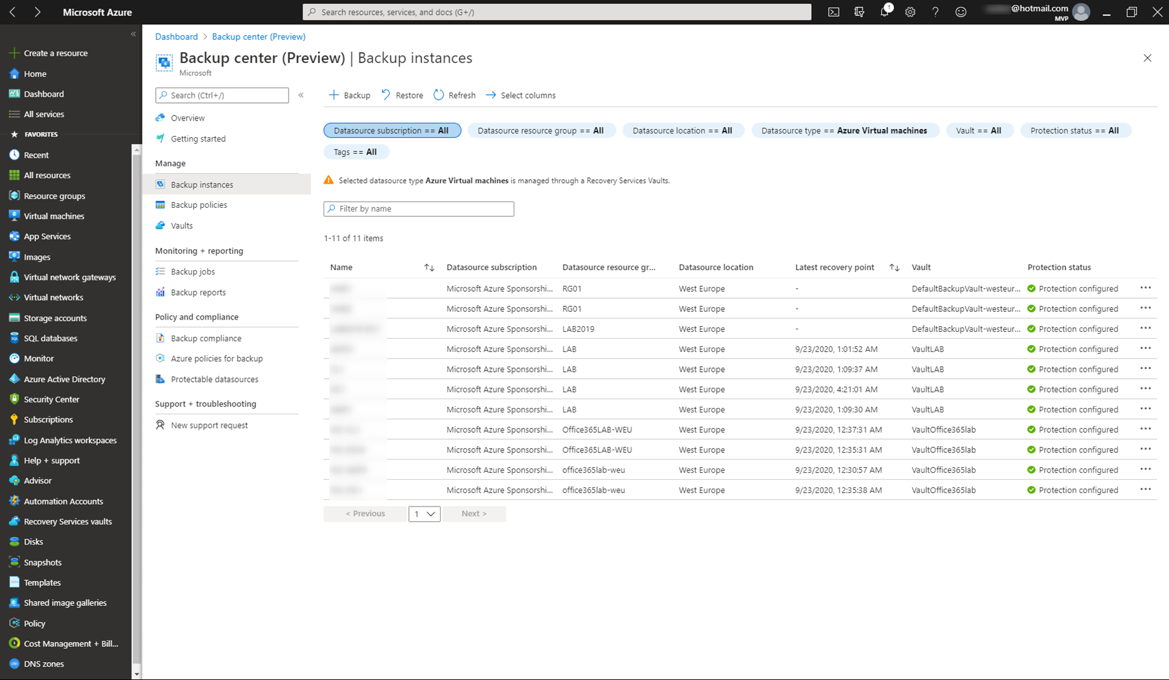Image resolution: width=1169 pixels, height=680 pixels.
Task: Click the Restore toolbar button
Action: (402, 95)
